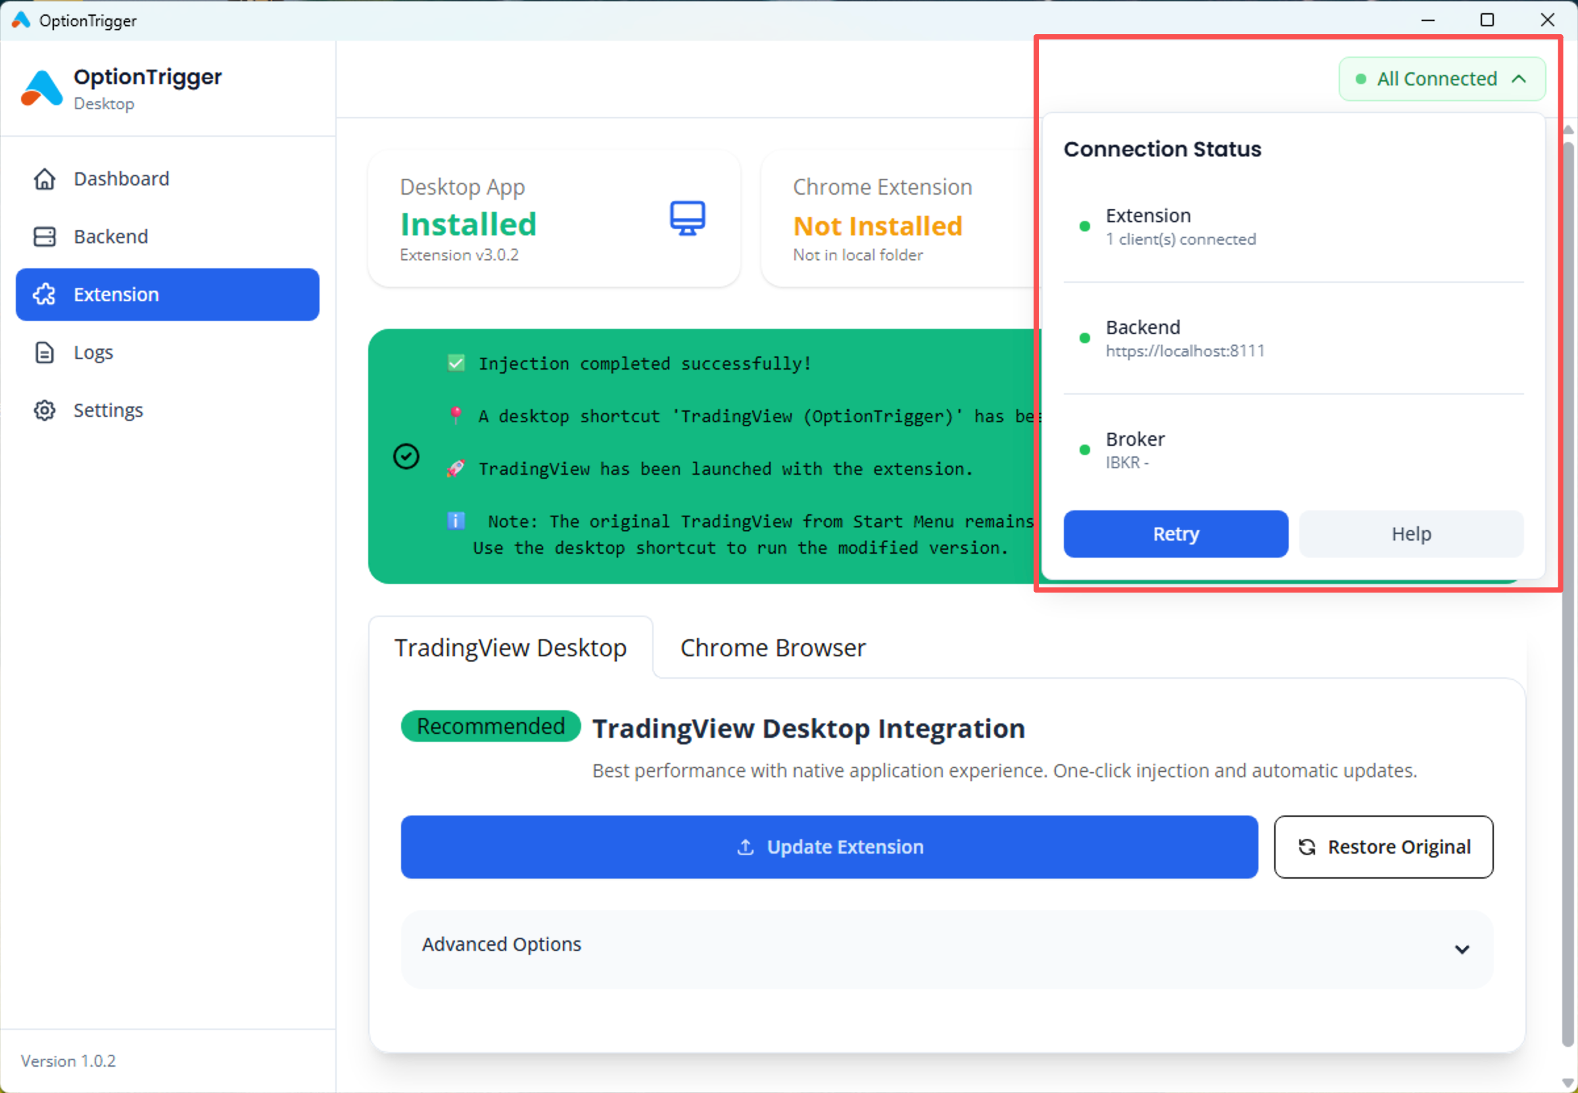Click the green checkbox emoji in message
Viewport: 1578px width, 1093px height.
tap(456, 363)
